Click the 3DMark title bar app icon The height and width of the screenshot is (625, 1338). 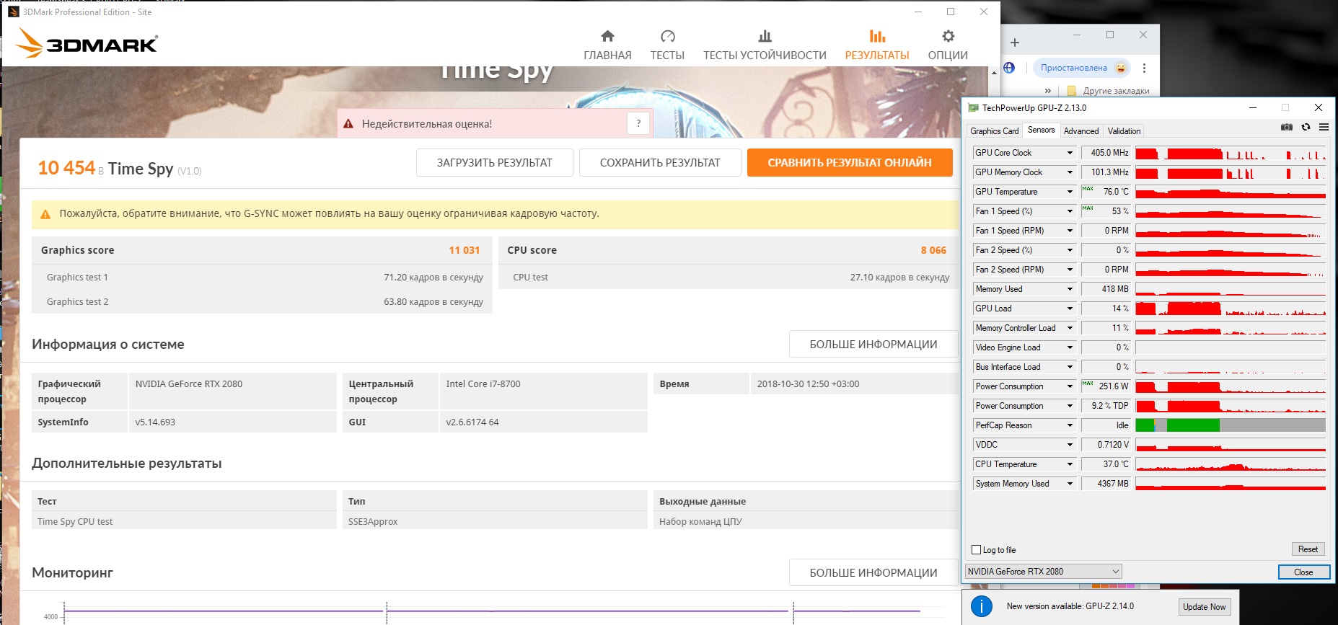click(x=13, y=12)
